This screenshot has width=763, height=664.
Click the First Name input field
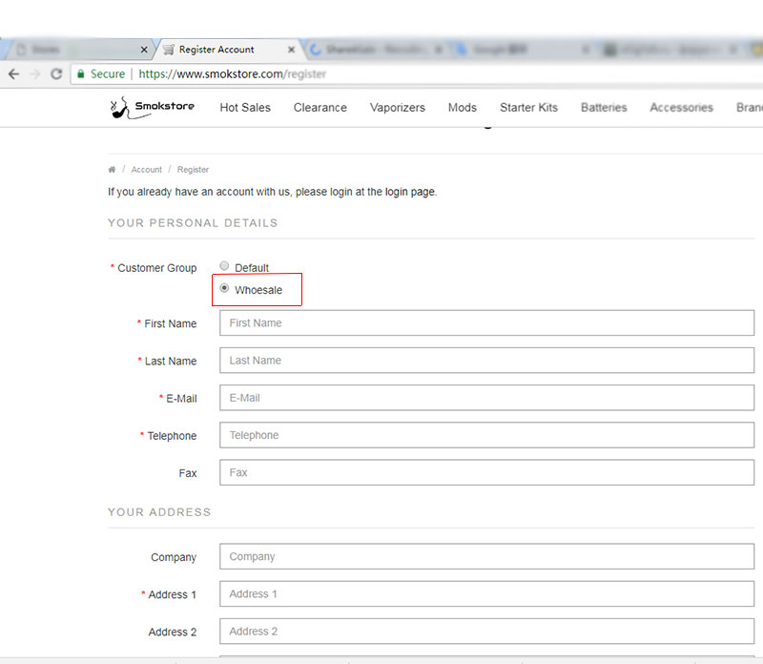pyautogui.click(x=486, y=323)
